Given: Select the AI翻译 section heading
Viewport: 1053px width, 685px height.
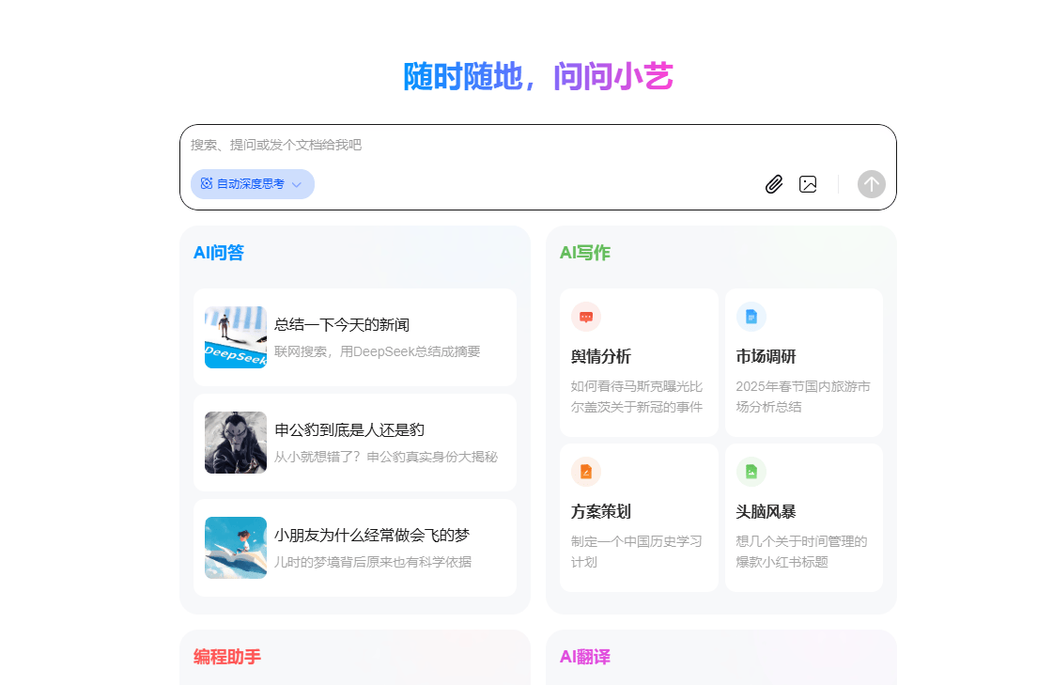Looking at the screenshot, I should tap(585, 657).
